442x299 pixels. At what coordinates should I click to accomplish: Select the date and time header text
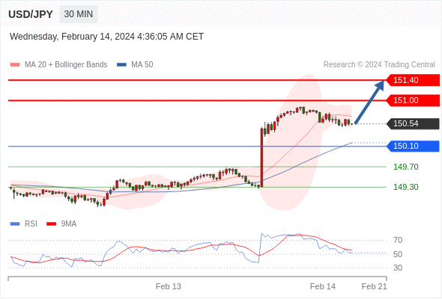[106, 37]
